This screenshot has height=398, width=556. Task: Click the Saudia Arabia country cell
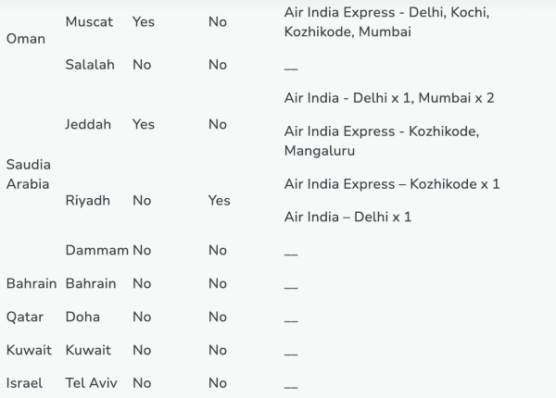(28, 173)
